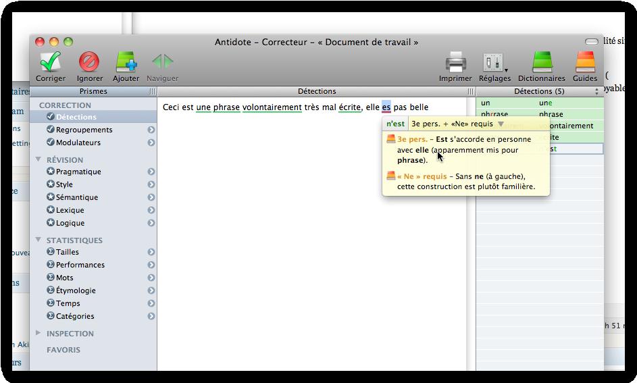The width and height of the screenshot is (637, 383).
Task: Click the Prismes panel header
Action: (x=93, y=91)
